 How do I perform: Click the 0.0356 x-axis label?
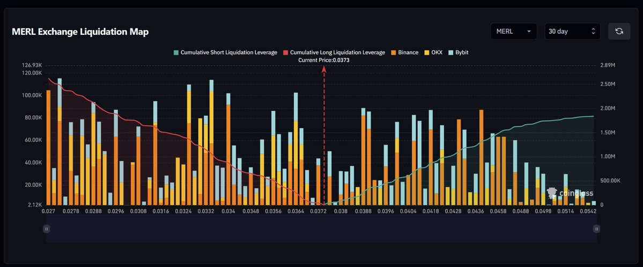click(273, 211)
